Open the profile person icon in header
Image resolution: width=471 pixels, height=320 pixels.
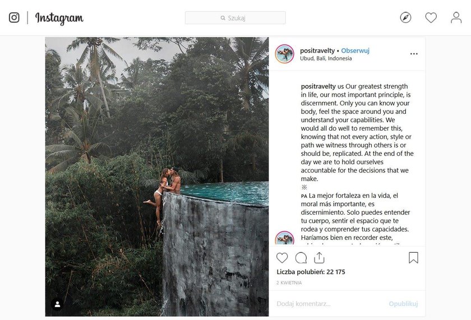point(456,18)
